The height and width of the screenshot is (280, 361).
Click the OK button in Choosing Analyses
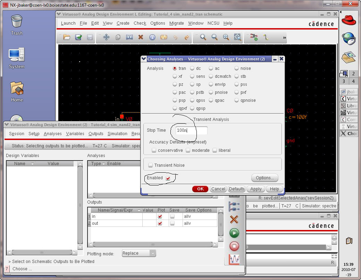tap(200, 189)
